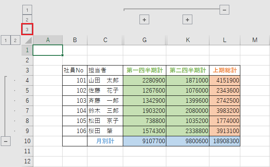270x167 pixels.
Task: Click value 3983200 in column L
Action: tap(224, 111)
